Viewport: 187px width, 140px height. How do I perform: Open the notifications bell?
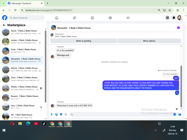pos(174,18)
